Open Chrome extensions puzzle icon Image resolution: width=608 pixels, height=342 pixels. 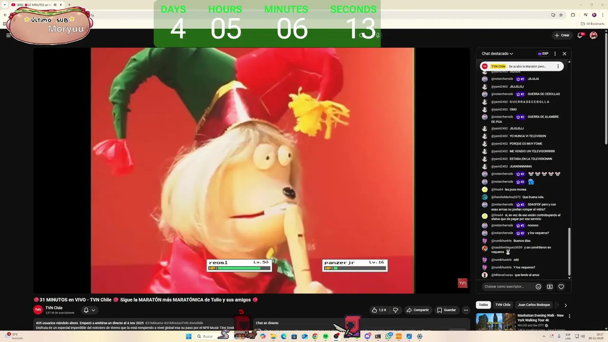click(573, 15)
